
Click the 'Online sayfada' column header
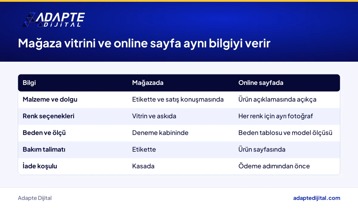pyautogui.click(x=261, y=83)
